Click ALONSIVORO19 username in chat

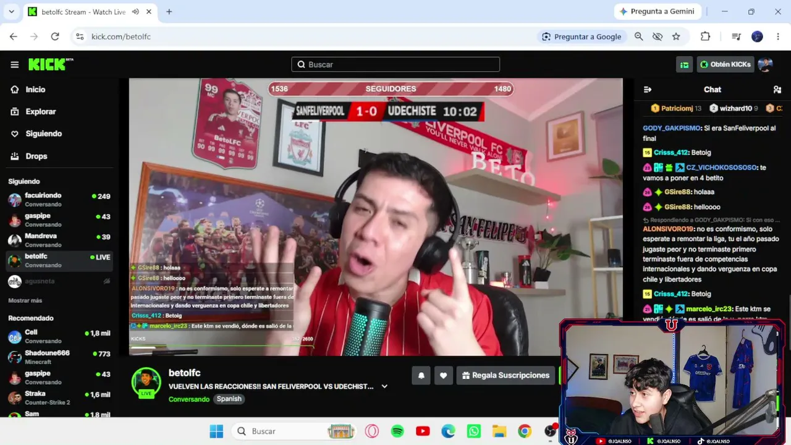tap(668, 229)
